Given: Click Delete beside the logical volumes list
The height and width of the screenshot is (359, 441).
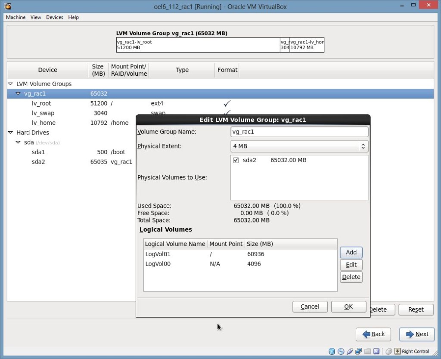Looking at the screenshot, I should tap(351, 277).
